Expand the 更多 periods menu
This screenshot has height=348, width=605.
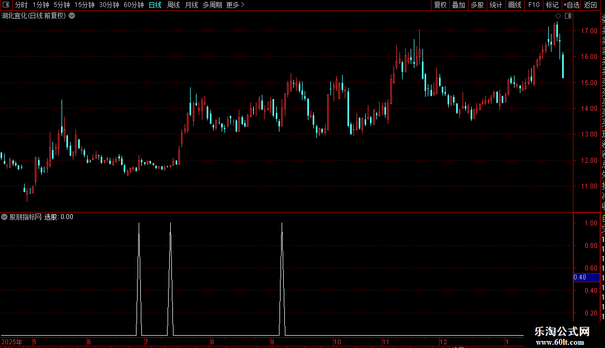click(236, 5)
